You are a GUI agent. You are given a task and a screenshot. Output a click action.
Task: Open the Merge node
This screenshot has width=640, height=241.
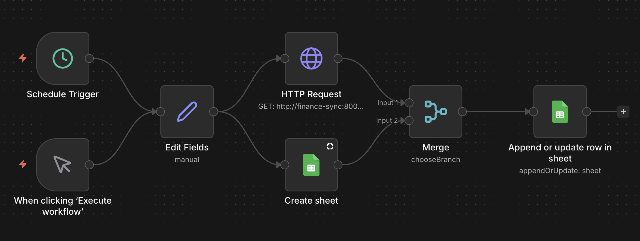coord(436,112)
